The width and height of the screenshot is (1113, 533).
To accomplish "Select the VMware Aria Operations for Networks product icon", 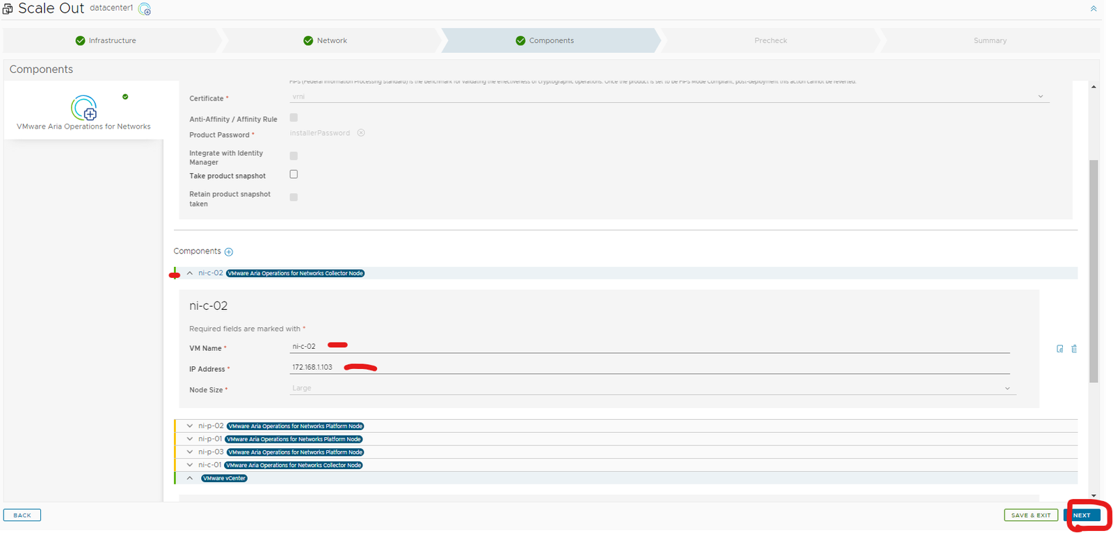I will [x=83, y=108].
